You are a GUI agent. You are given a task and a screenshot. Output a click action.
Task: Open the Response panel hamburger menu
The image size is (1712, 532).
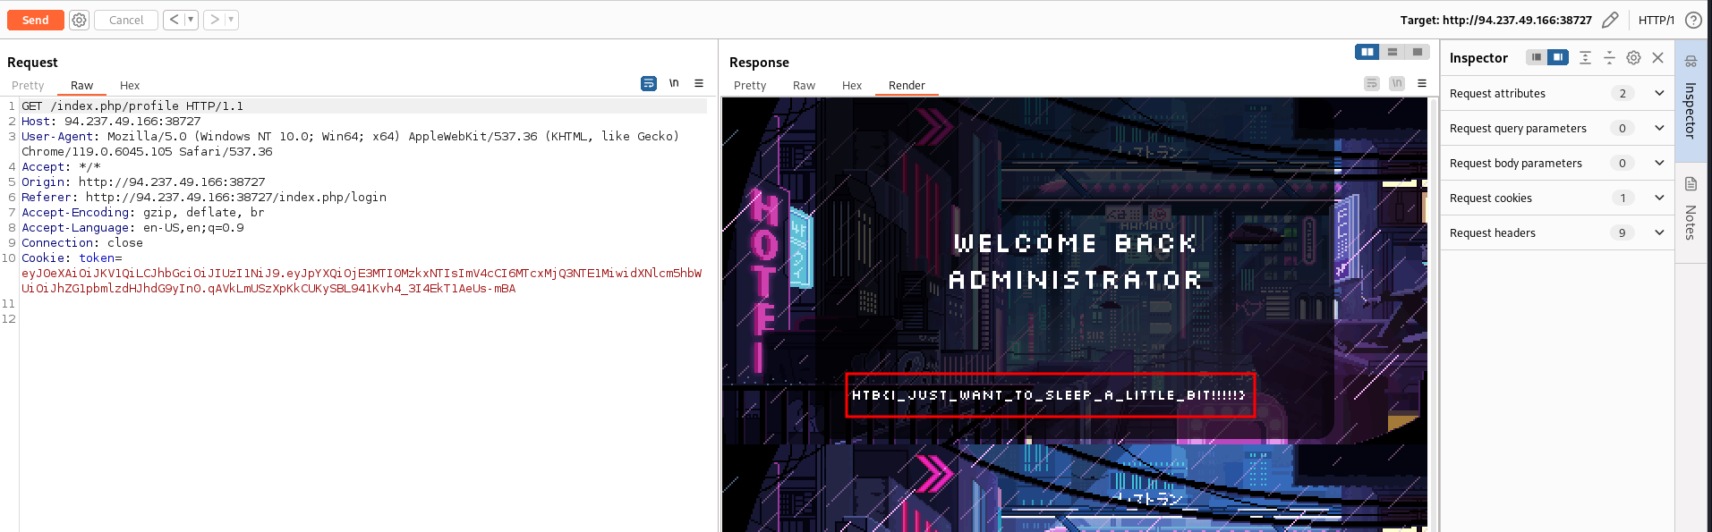click(1422, 83)
